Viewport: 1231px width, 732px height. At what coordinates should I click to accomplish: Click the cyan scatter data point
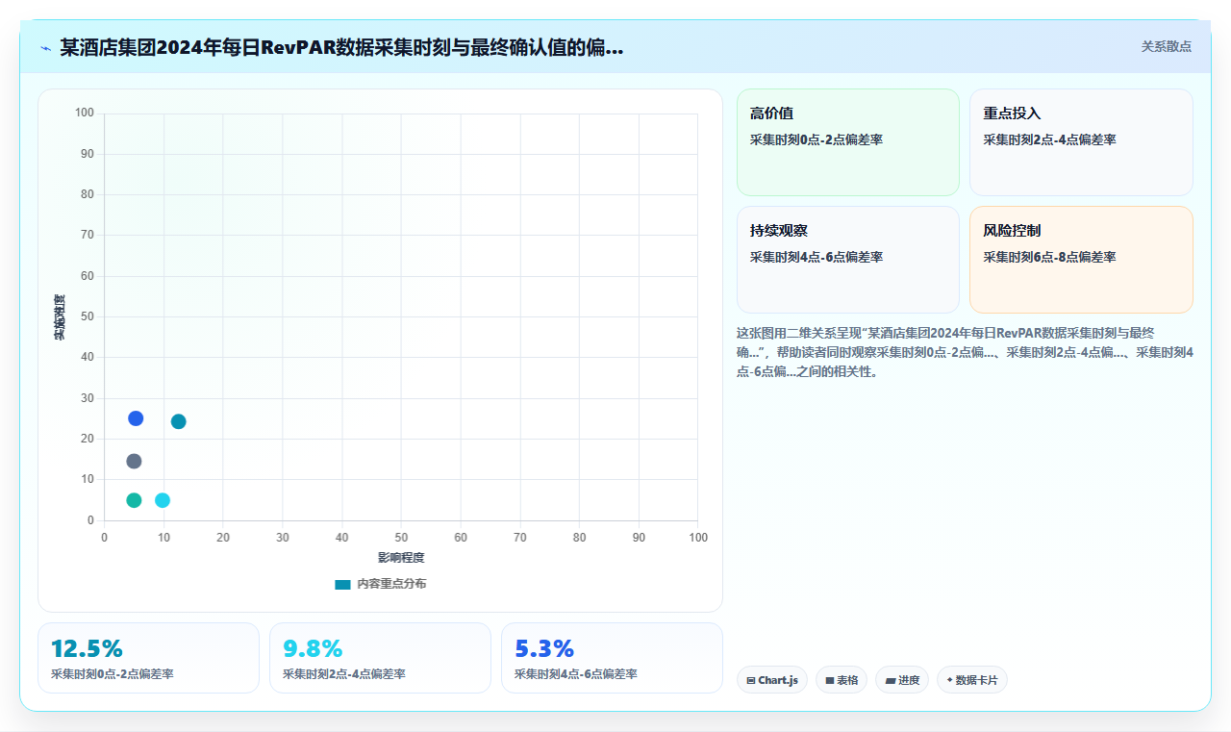163,500
